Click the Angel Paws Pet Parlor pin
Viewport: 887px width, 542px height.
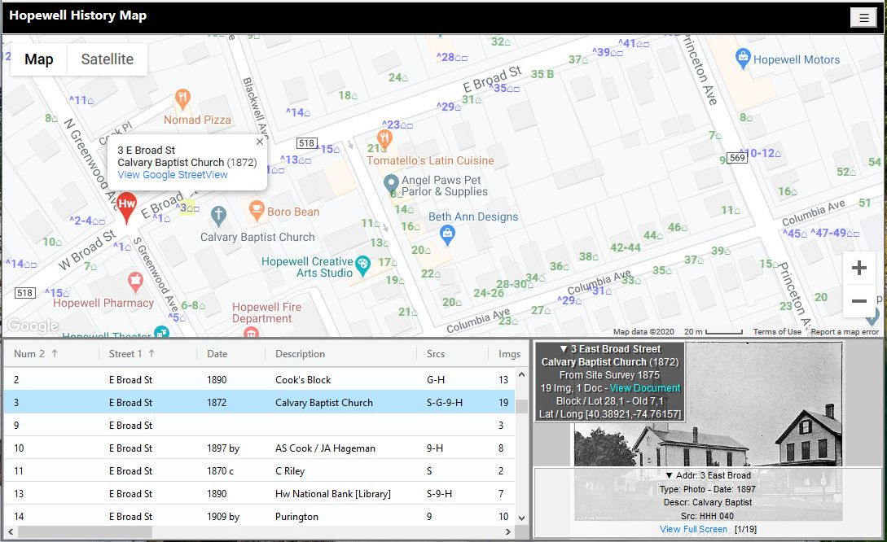point(391,182)
